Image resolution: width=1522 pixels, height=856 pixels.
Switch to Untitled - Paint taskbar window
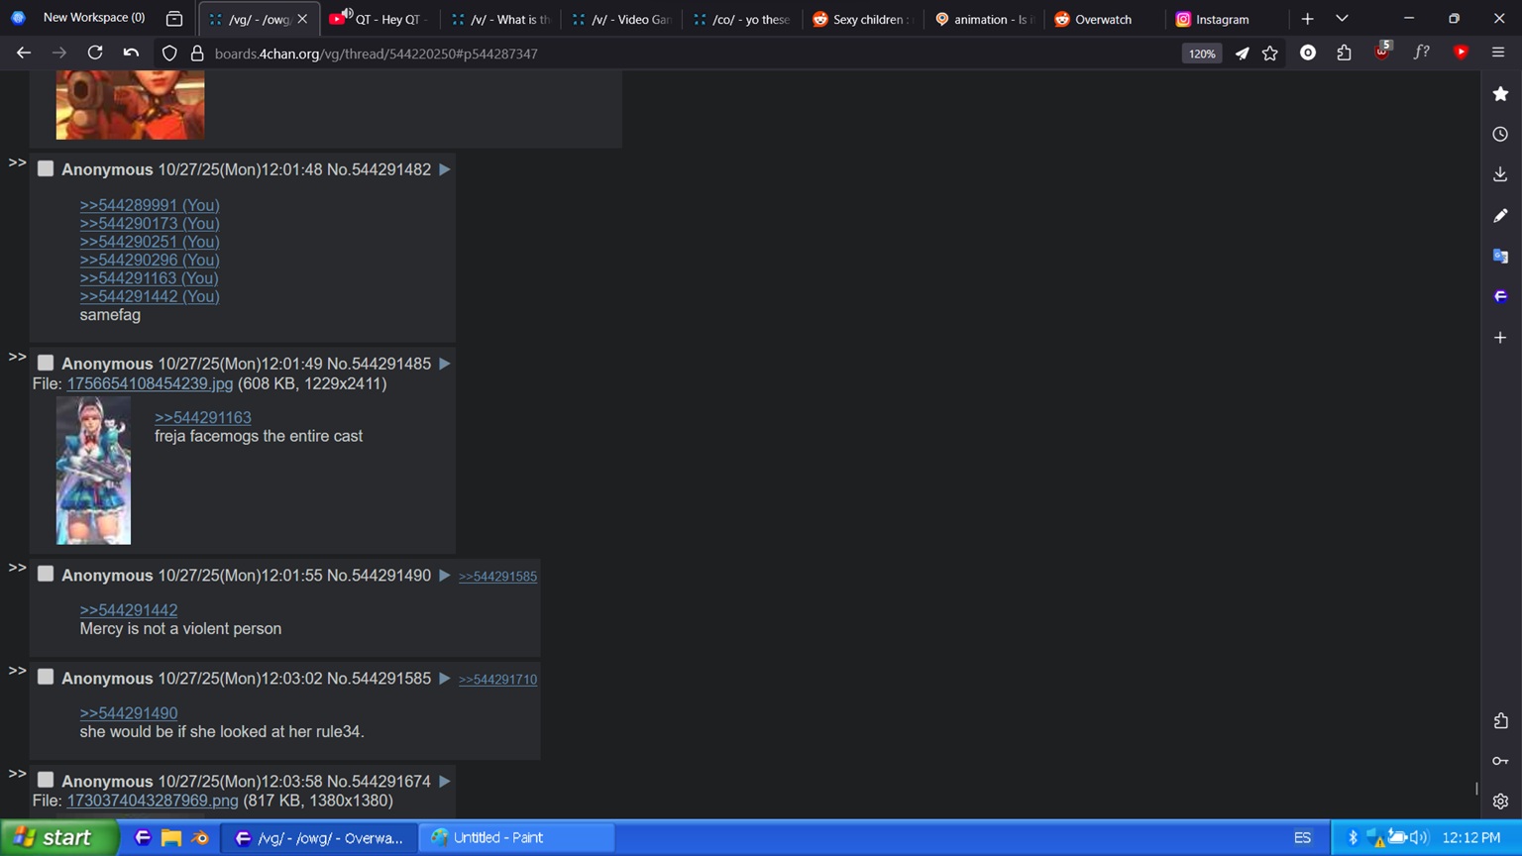(x=516, y=838)
